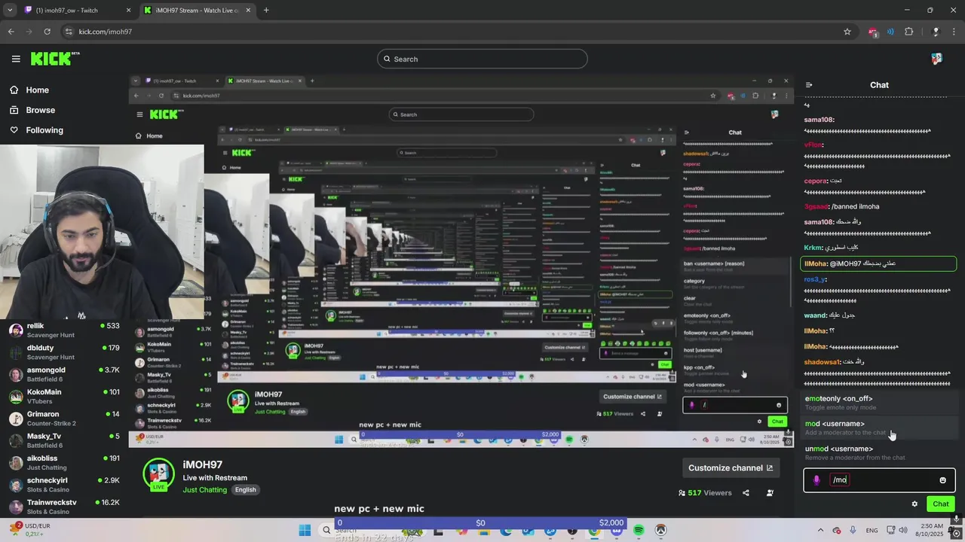Open KokoMain channel in sidebar
Image resolution: width=965 pixels, height=542 pixels.
(63, 396)
